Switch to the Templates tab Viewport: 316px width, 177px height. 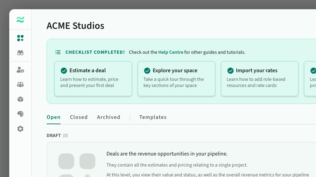pyautogui.click(x=153, y=117)
